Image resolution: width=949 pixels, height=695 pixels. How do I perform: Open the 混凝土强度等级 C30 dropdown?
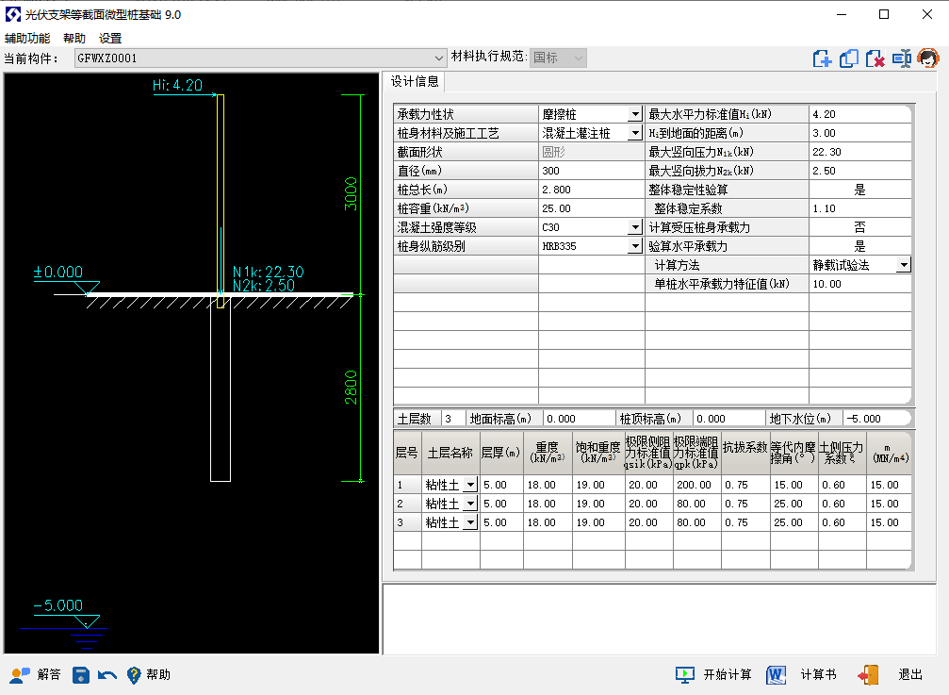634,227
